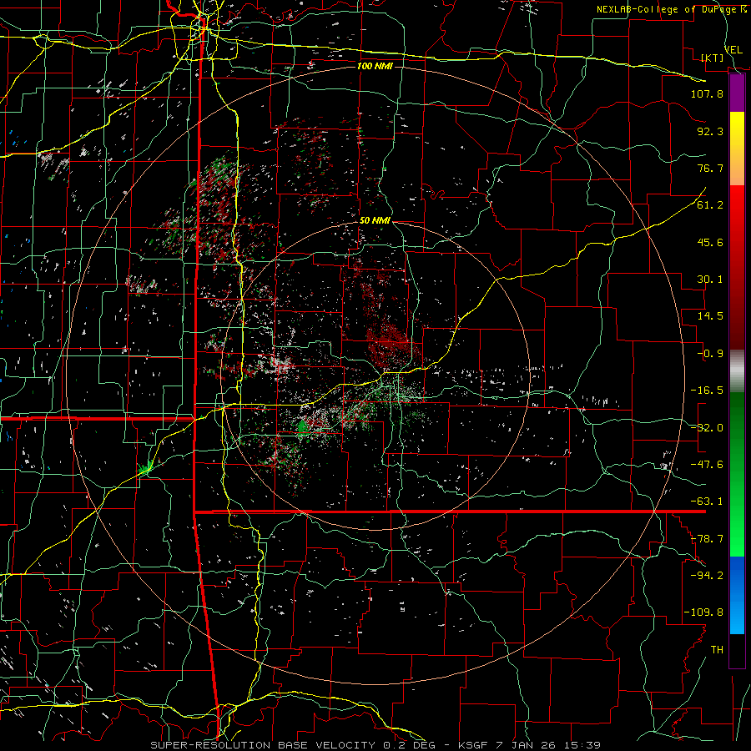Click the -94.2 velocity scale value
751x751 pixels.
point(707,576)
